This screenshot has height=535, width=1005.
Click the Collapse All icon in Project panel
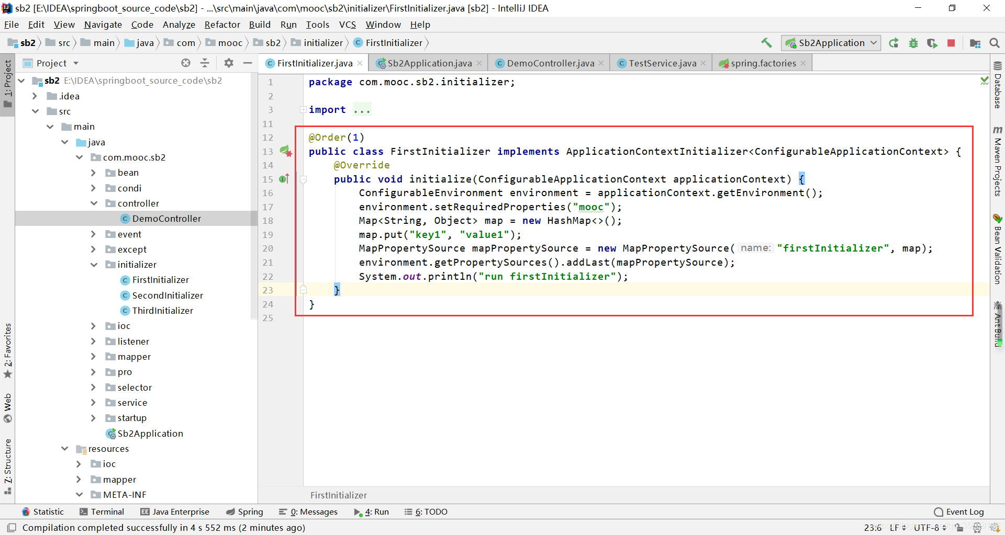point(205,63)
